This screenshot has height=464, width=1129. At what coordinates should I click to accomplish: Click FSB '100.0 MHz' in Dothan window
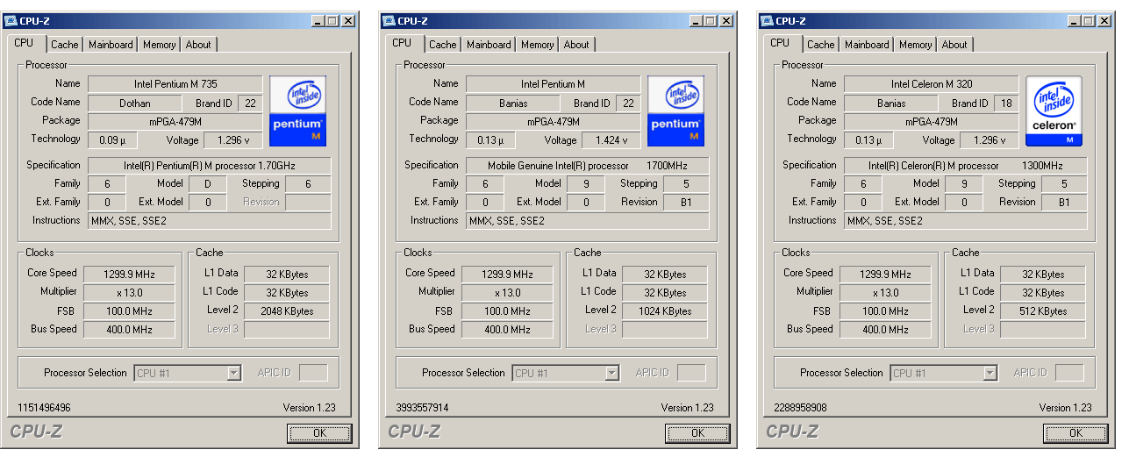(x=129, y=311)
